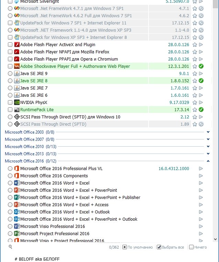Click play arrow for Word + Excel + Outlook

tap(201, 212)
